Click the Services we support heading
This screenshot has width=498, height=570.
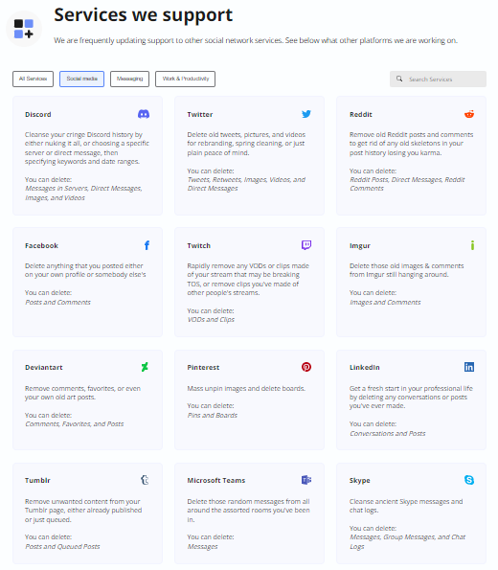coord(144,15)
